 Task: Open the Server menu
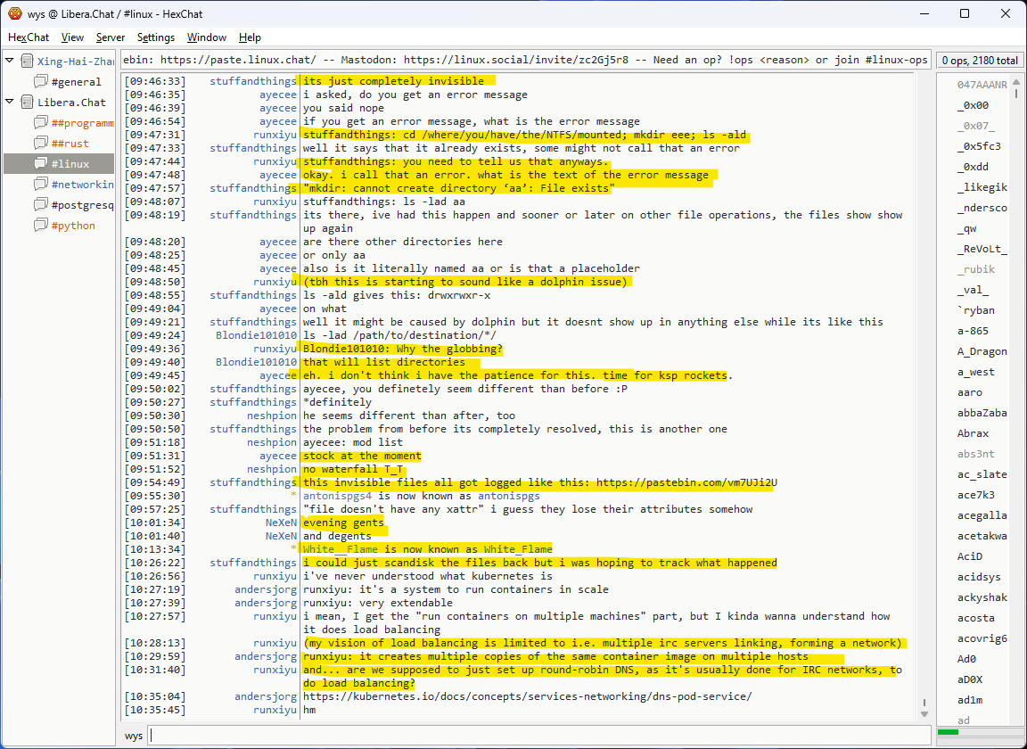[x=111, y=37]
